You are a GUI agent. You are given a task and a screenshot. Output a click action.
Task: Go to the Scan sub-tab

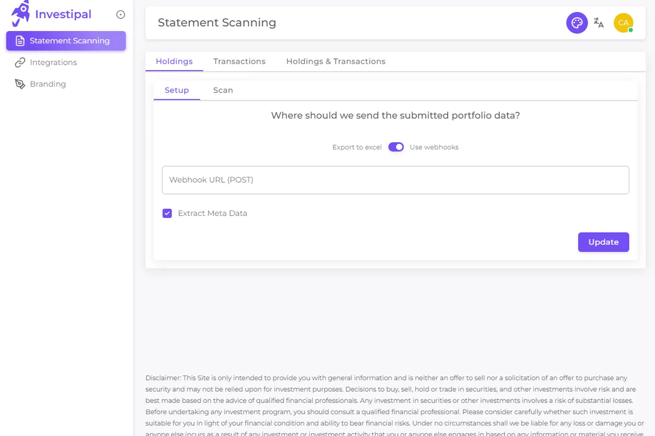click(x=223, y=90)
